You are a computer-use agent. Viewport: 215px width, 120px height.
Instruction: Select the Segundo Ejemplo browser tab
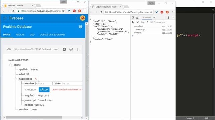[x=106, y=7]
